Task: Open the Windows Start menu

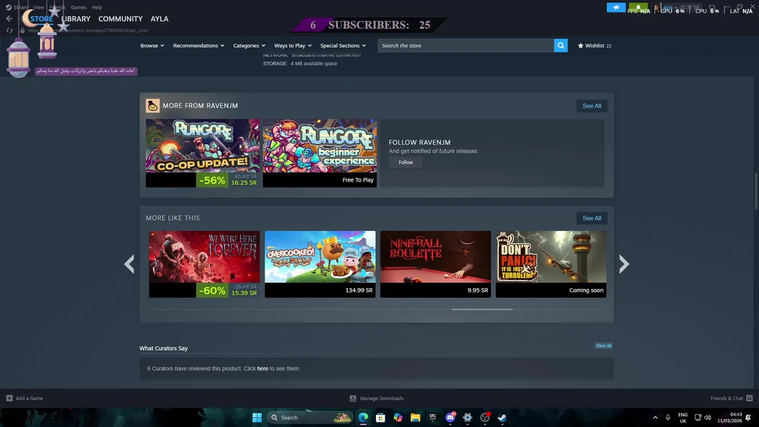Action: click(x=257, y=418)
